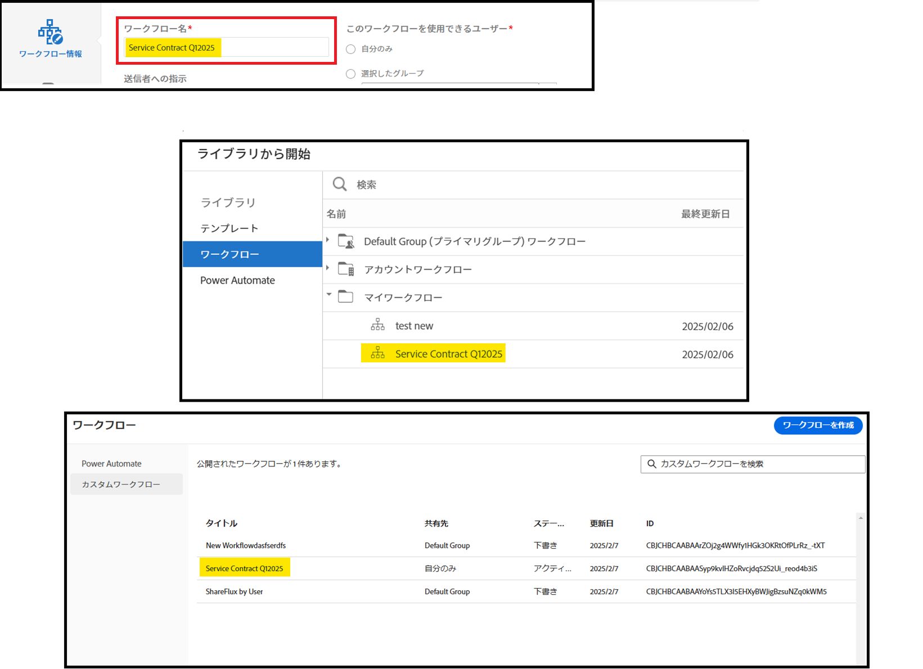Click the ID cell ending in NZq0kWM5
This screenshot has height=669, width=923.
(736, 592)
